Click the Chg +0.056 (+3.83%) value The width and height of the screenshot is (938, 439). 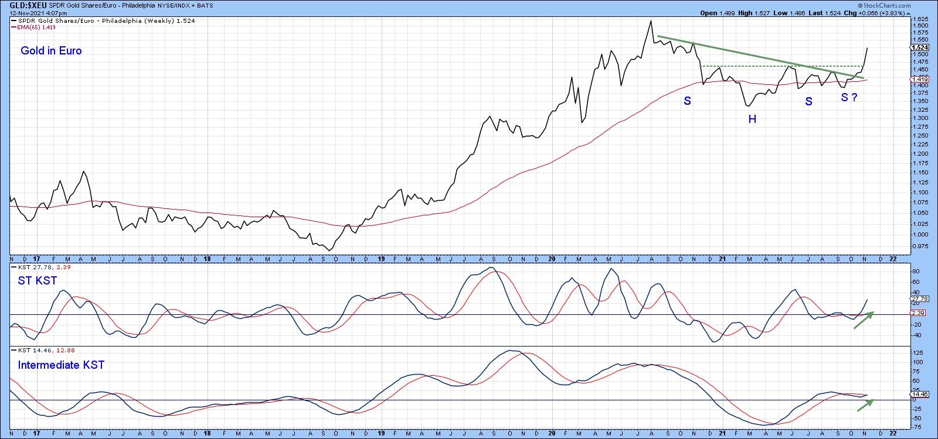point(884,13)
